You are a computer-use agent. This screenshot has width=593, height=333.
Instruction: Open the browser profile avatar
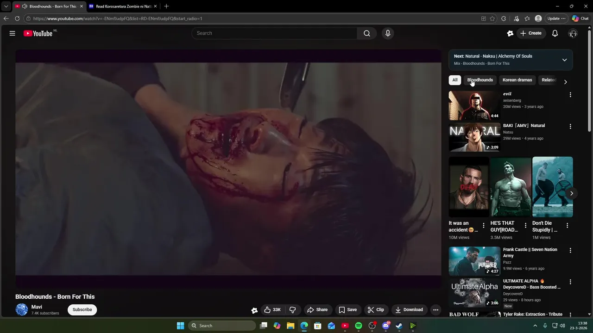pyautogui.click(x=538, y=18)
